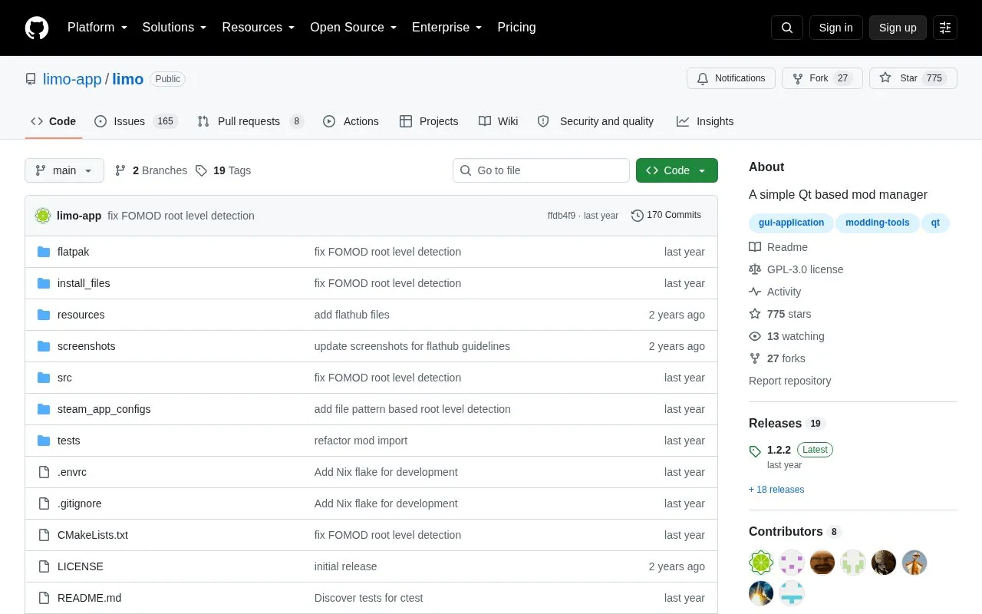982x614 pixels.
Task: Click the tag icon beside release 1.2.2
Action: (755, 451)
